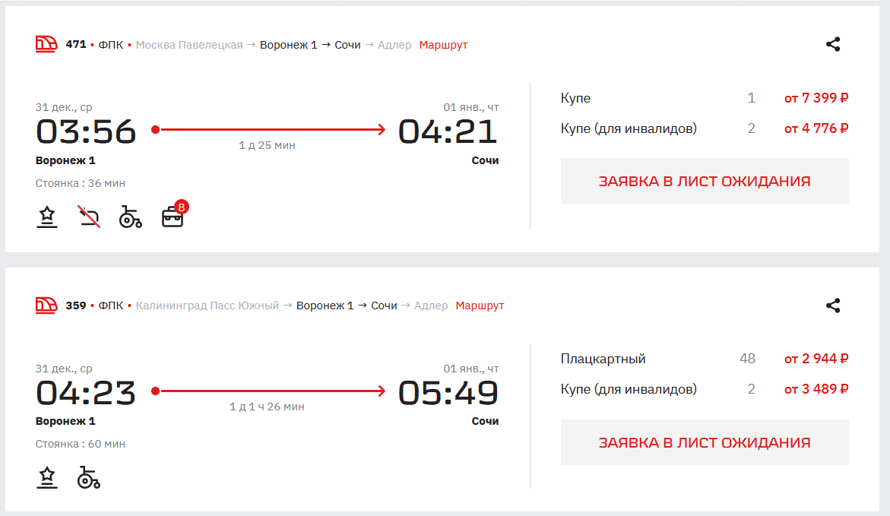890x516 pixels.
Task: Click the rating star icon for train 359
Action: pyautogui.click(x=47, y=478)
